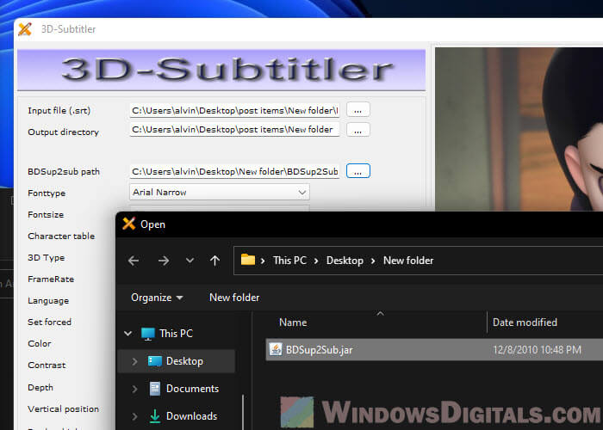Image resolution: width=603 pixels, height=430 pixels.
Task: Click the Input file path field
Action: pos(234,111)
